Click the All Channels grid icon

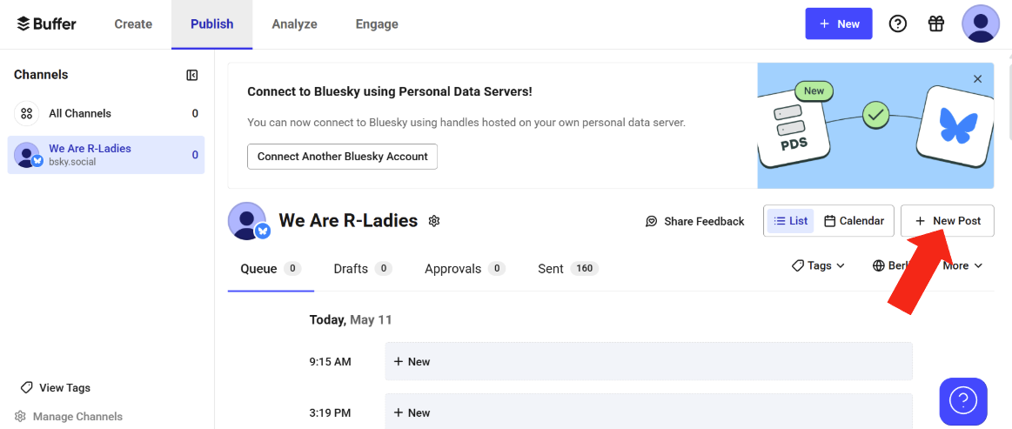[x=26, y=113]
